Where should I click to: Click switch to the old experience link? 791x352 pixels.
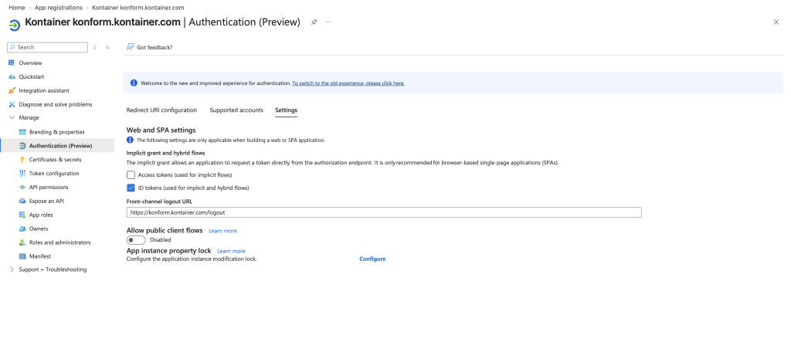click(348, 83)
